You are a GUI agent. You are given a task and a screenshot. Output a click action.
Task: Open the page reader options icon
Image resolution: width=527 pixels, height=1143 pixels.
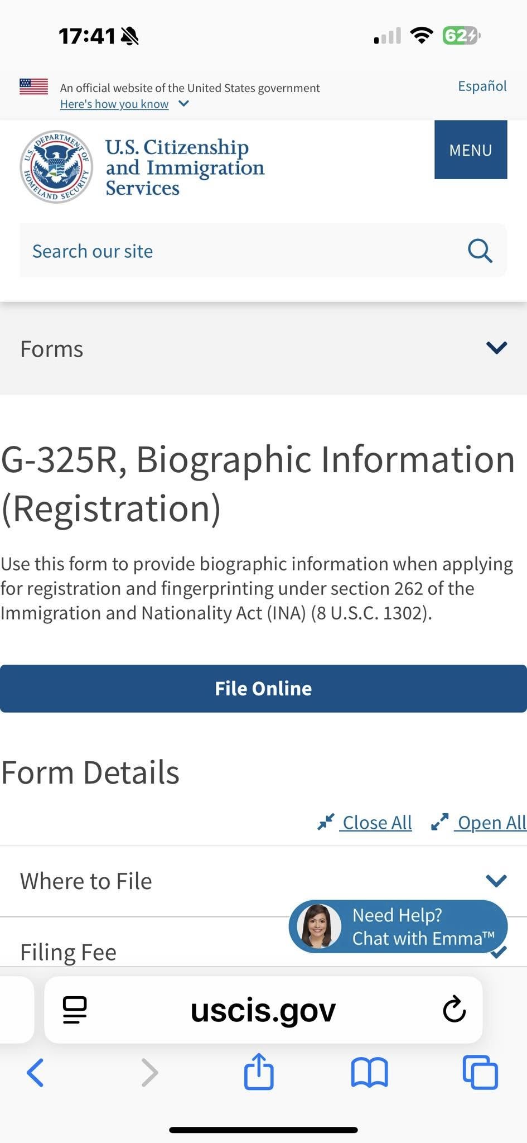pyautogui.click(x=75, y=1010)
